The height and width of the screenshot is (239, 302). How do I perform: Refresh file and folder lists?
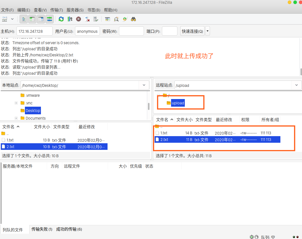(61, 19)
